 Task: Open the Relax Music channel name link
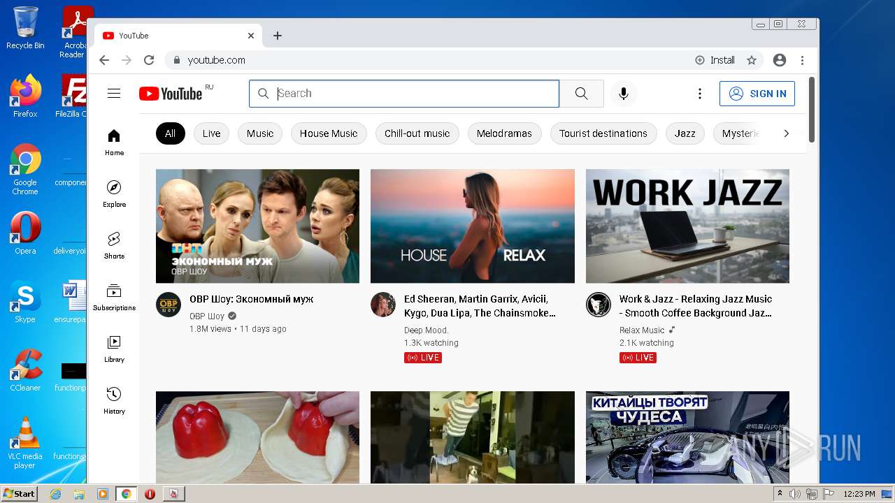click(x=642, y=330)
